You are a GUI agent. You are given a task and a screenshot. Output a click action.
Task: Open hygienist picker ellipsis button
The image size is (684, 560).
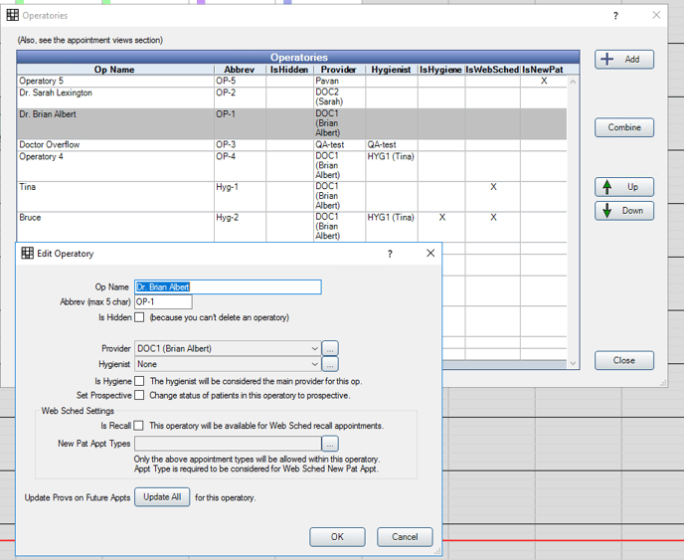click(x=331, y=364)
